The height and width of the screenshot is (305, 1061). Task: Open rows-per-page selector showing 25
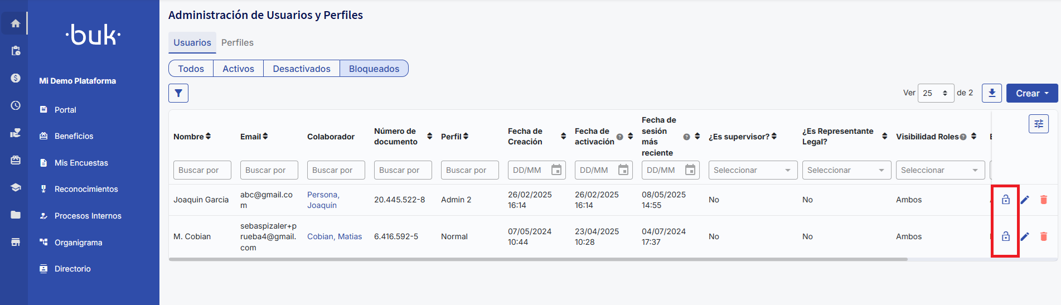(935, 93)
